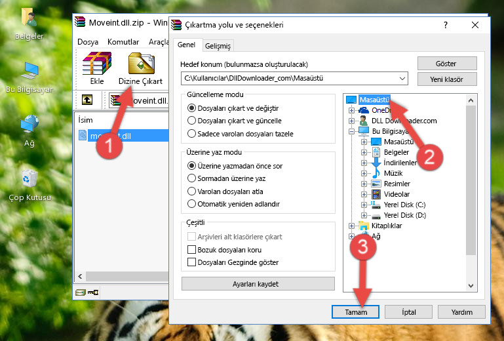Open the Dosya menu in WinRAR
Viewport: 504px width, 341px height.
coord(88,42)
